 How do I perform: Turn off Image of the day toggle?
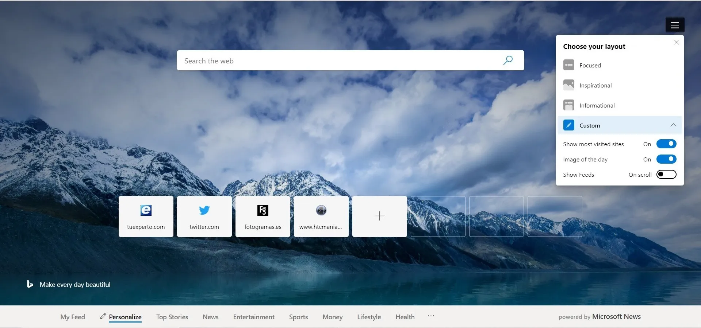pos(666,159)
